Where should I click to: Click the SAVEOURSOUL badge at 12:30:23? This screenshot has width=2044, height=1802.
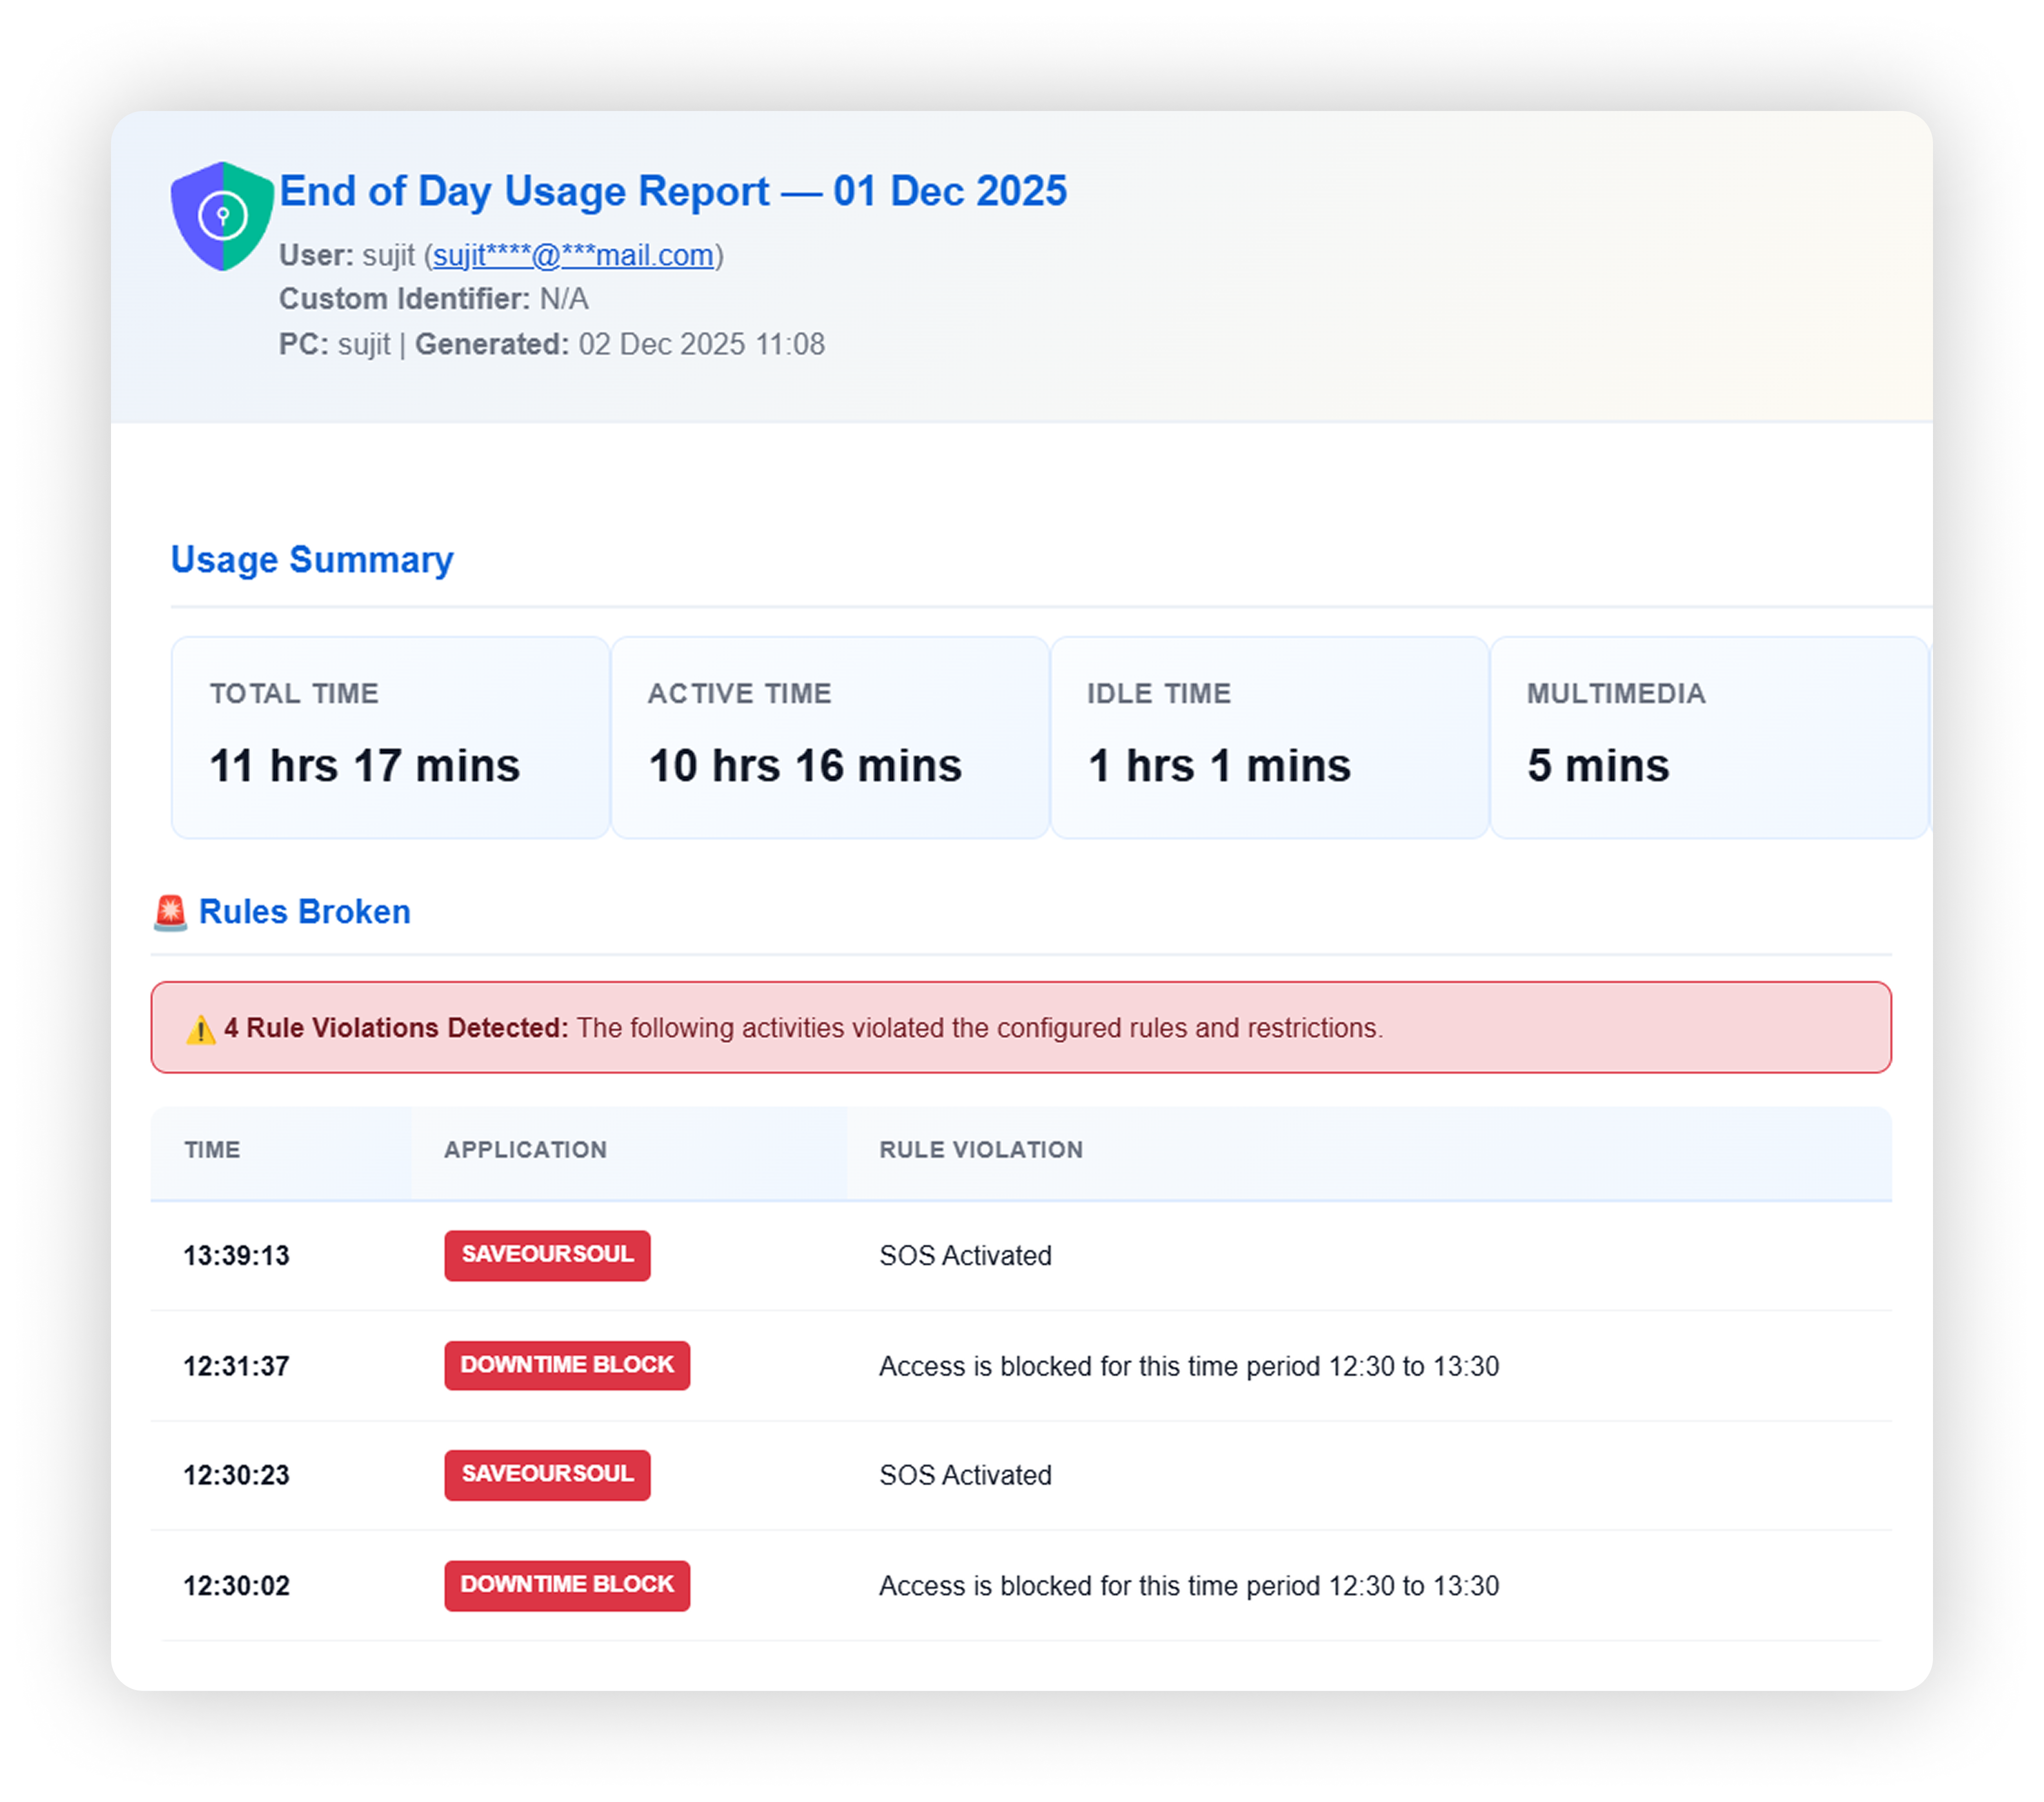click(547, 1475)
